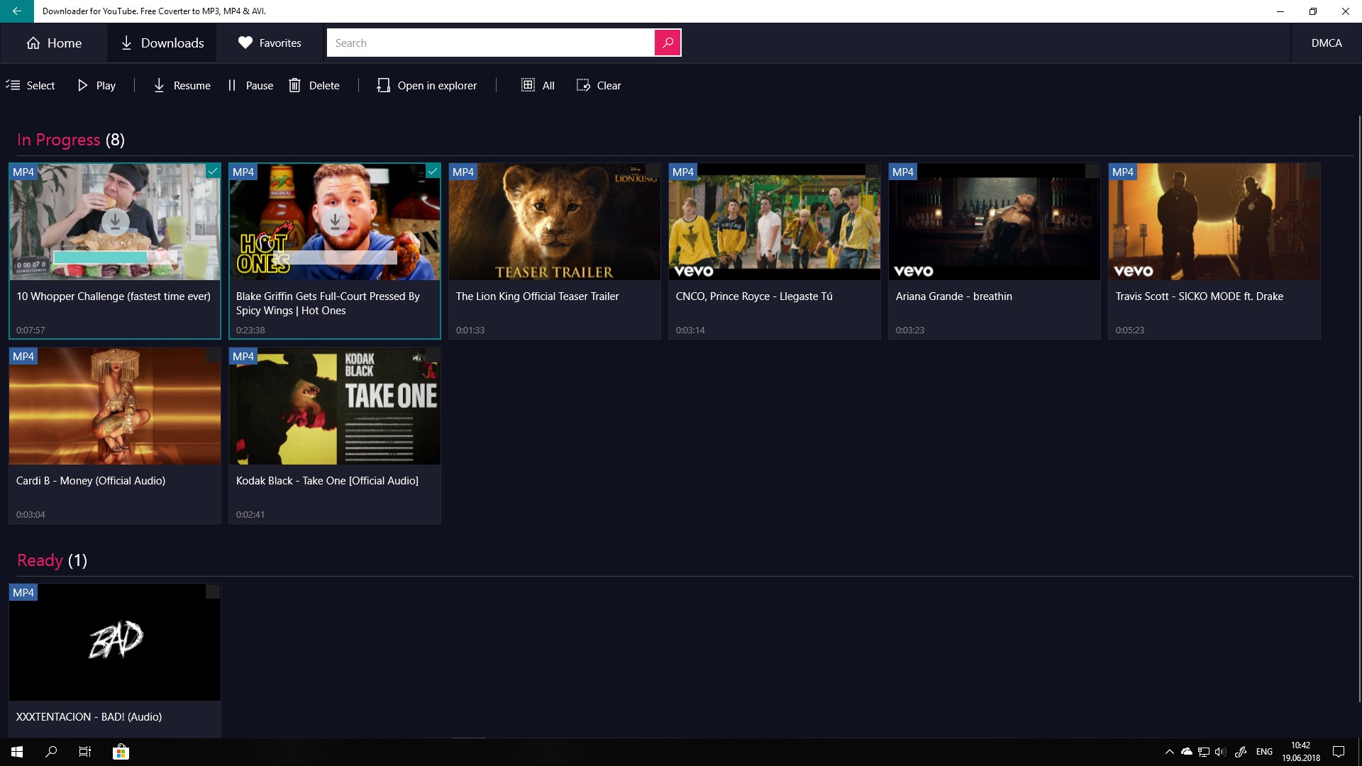Click into the Search input field
This screenshot has height=766, width=1362.
pyautogui.click(x=489, y=43)
